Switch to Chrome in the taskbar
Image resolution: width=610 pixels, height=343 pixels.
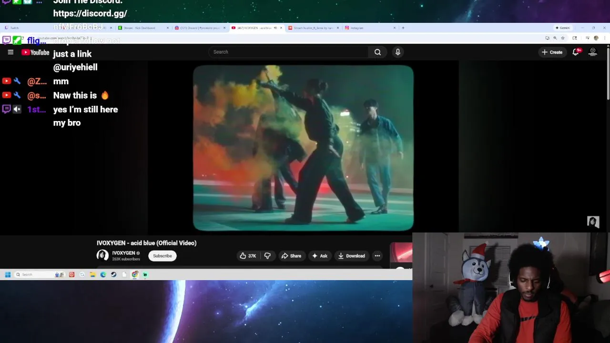click(135, 274)
